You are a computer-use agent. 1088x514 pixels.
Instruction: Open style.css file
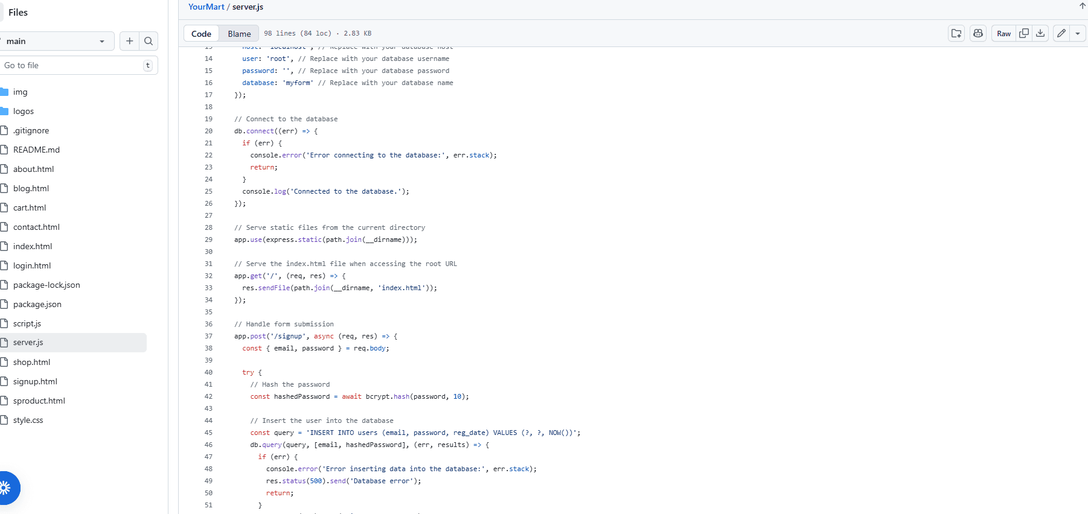tap(28, 420)
